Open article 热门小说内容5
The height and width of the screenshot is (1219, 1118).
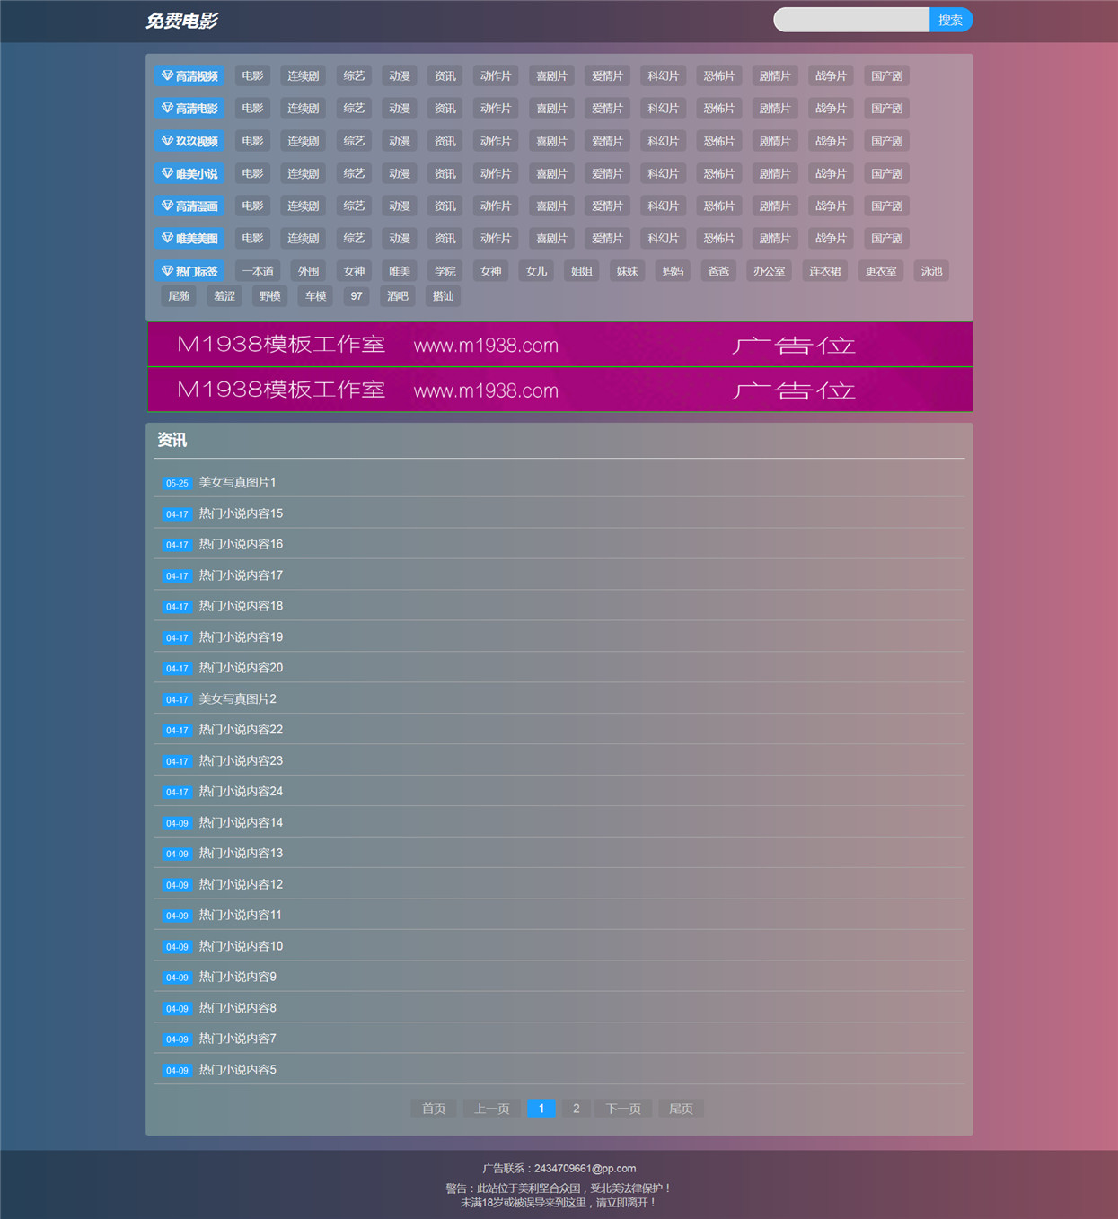[237, 1070]
